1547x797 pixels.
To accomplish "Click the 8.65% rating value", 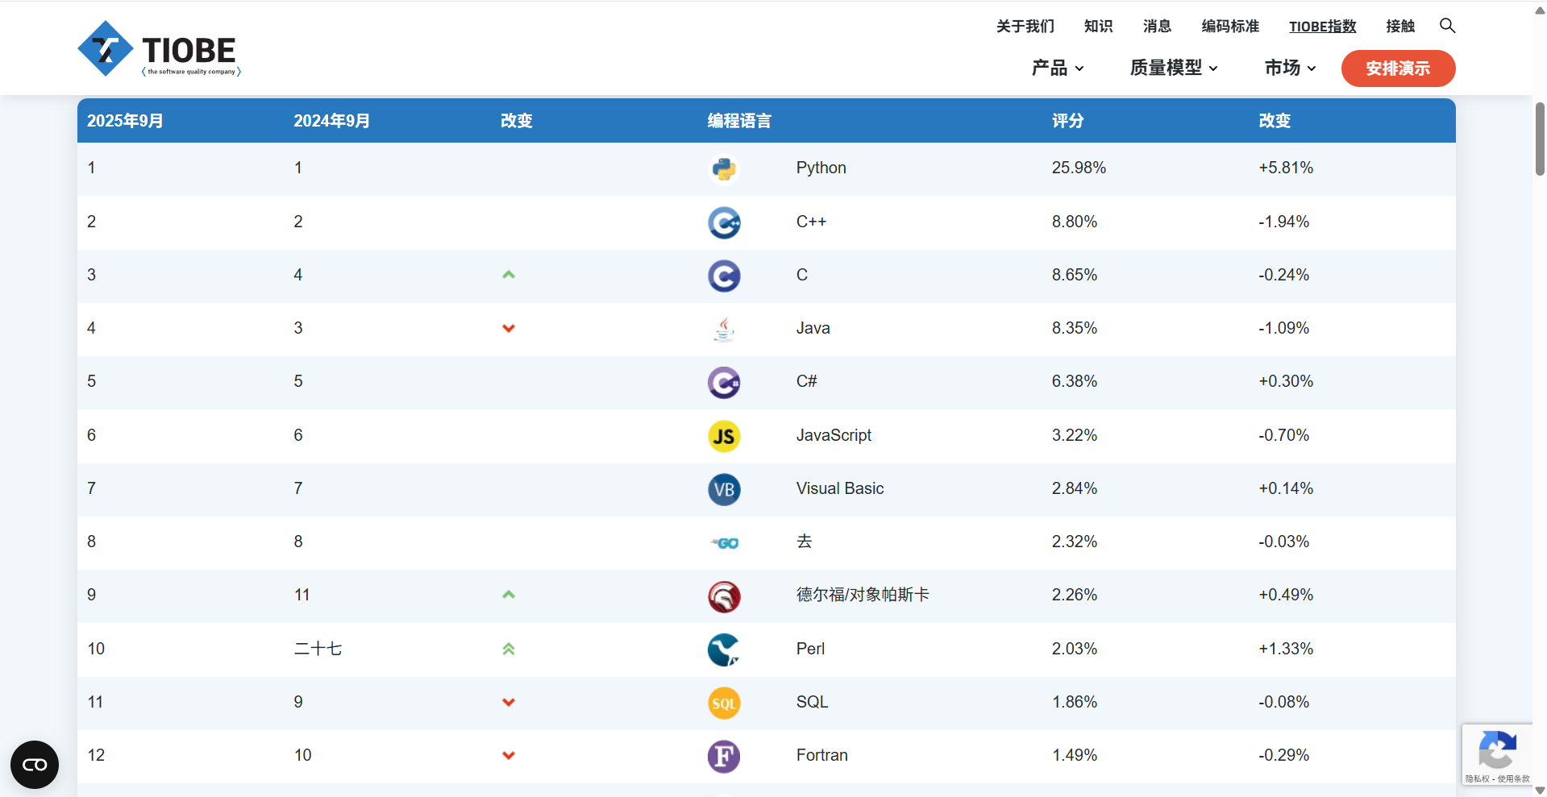I will coord(1075,275).
